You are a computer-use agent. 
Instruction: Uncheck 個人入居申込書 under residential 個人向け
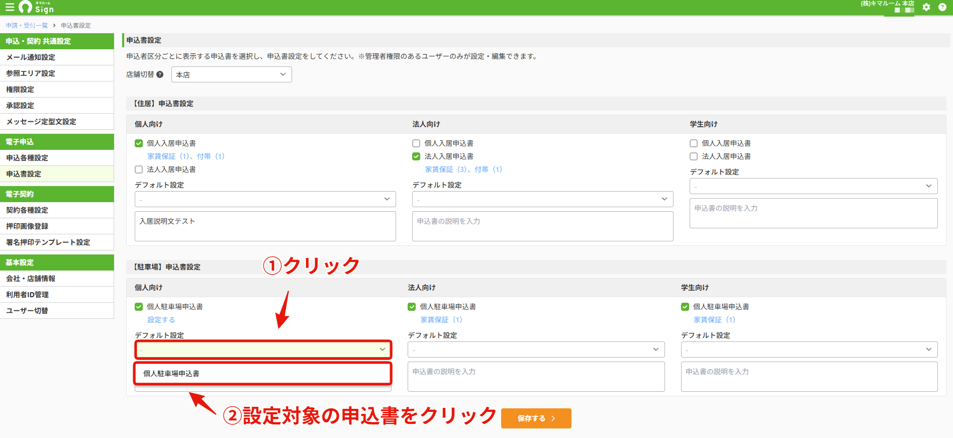139,143
